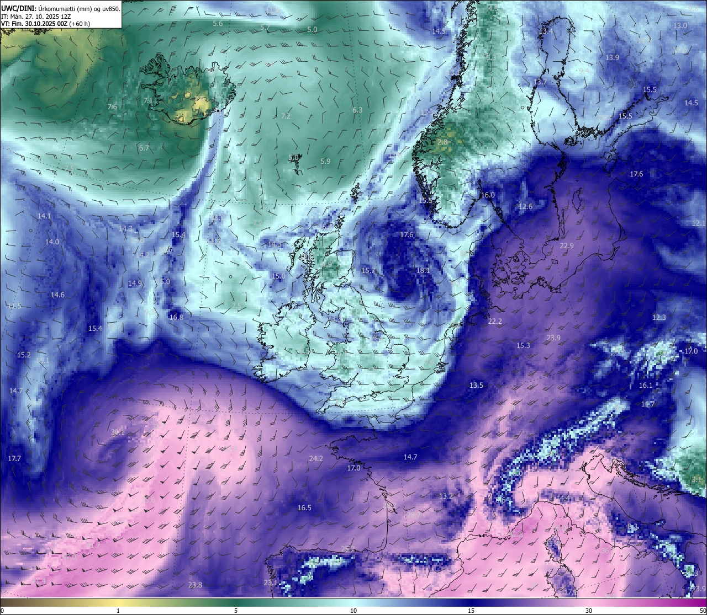Click the 11.7 map value

point(648,404)
